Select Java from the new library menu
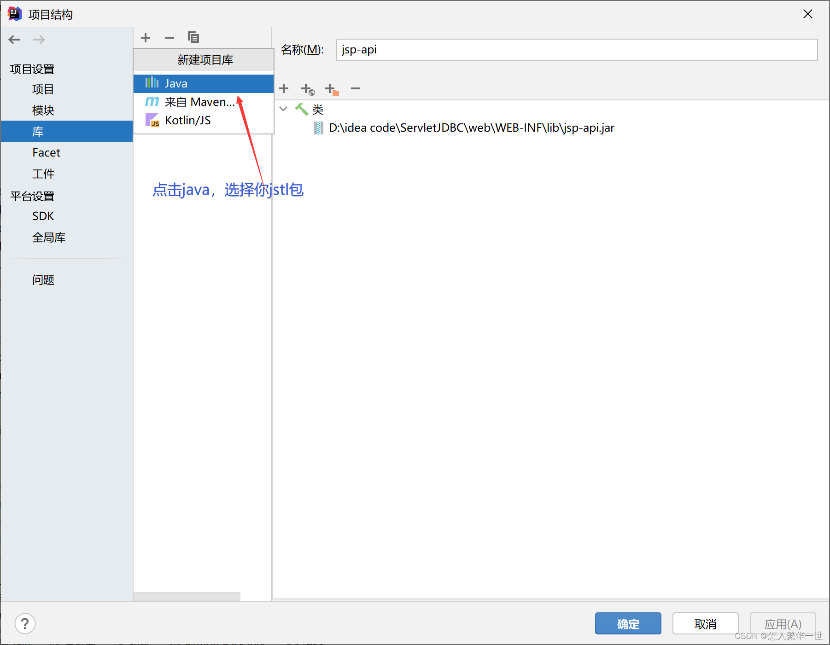Viewport: 830px width, 645px height. pyautogui.click(x=175, y=83)
